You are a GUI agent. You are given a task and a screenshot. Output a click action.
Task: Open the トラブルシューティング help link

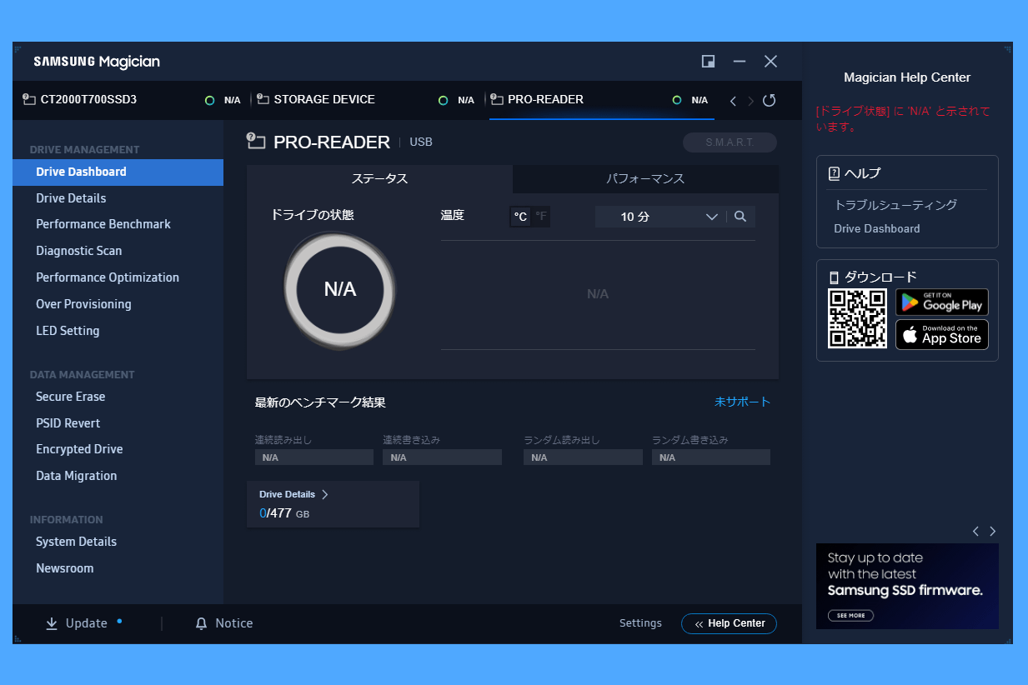click(895, 205)
